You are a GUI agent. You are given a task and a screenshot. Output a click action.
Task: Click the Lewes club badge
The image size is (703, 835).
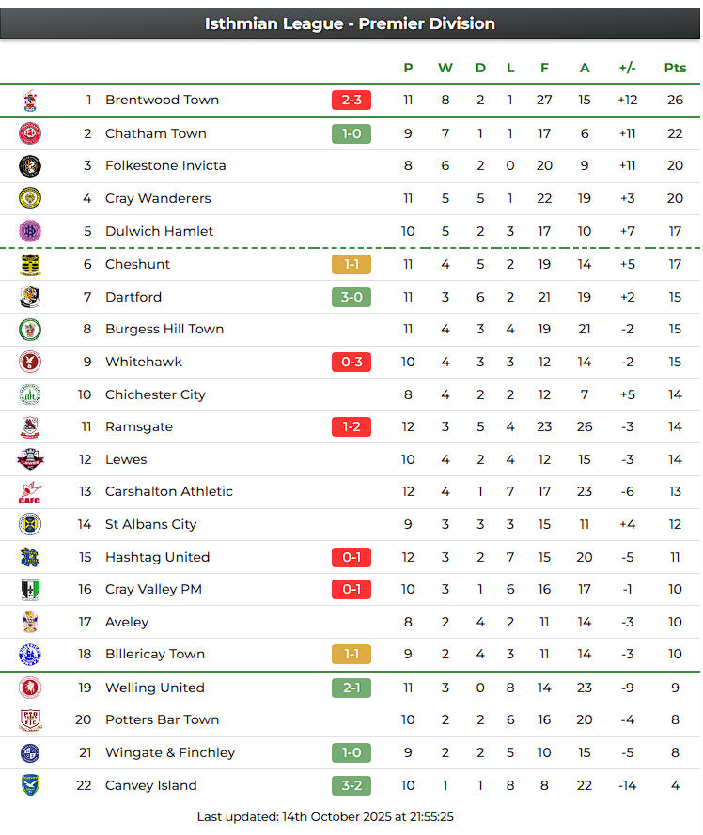point(30,459)
